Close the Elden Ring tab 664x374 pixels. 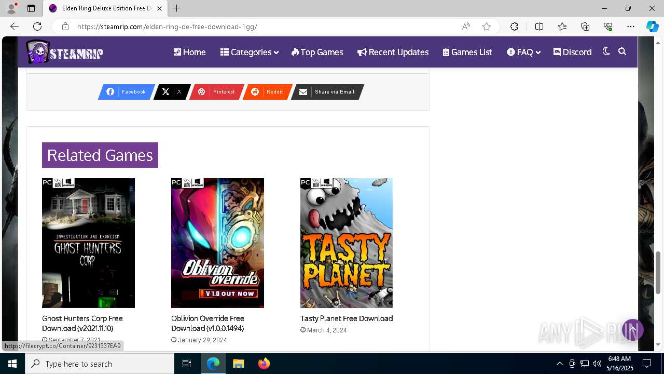coord(159,8)
